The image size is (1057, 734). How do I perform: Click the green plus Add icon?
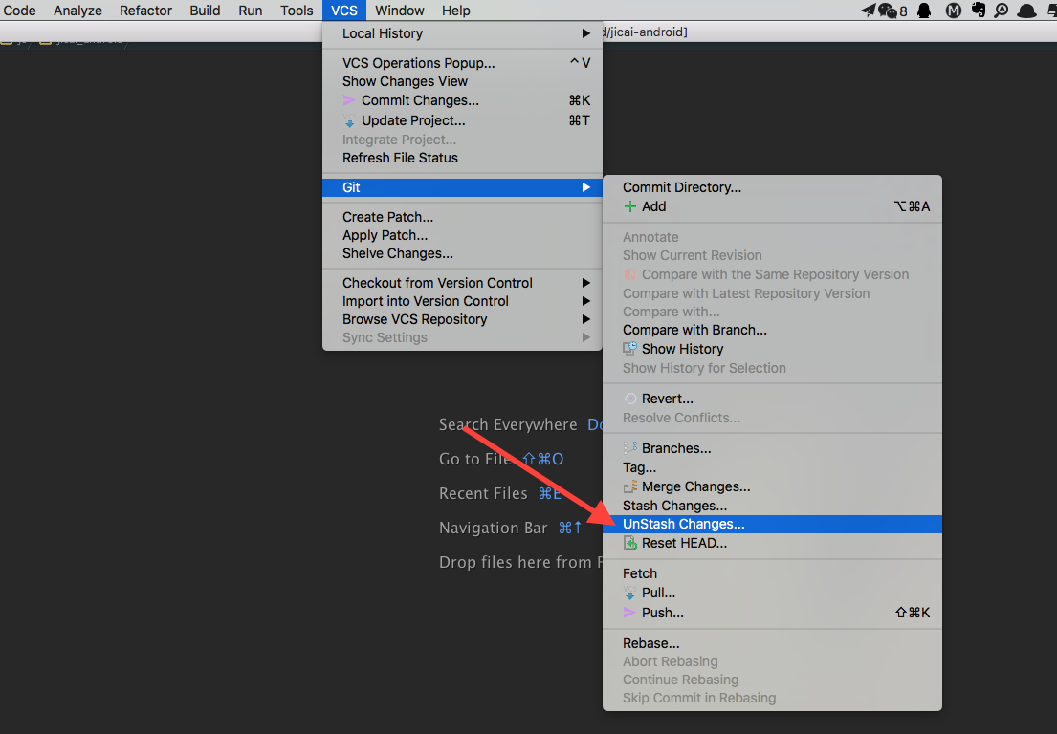point(629,206)
